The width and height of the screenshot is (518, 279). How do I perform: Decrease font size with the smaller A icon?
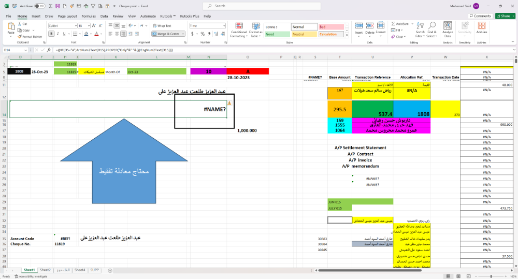100,26
